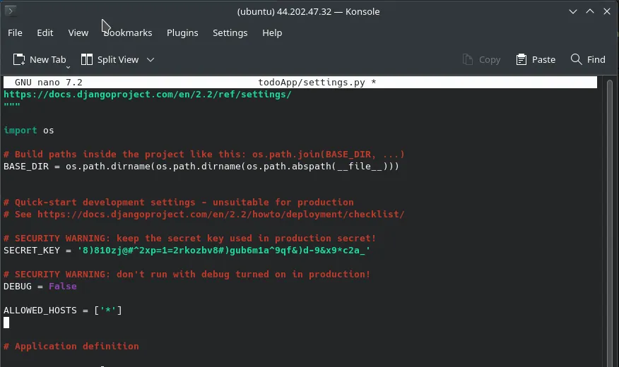The image size is (619, 367).
Task: Click the Paste clipboard icon
Action: 521,60
